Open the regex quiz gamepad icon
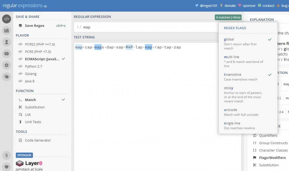289x171 pixels. pos(6,54)
